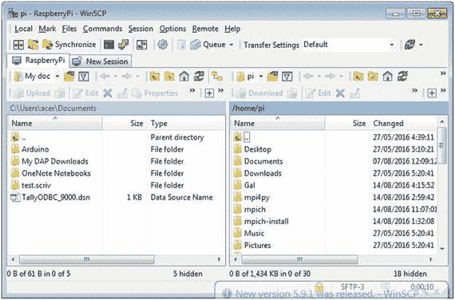
Task: Open the Local menu
Action: (23, 29)
